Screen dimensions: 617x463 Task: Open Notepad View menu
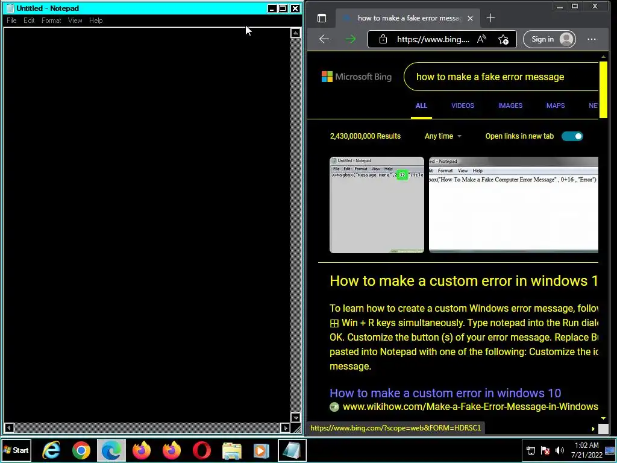(x=75, y=20)
